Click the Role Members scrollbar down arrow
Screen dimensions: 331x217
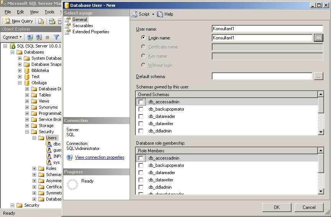click(321, 191)
